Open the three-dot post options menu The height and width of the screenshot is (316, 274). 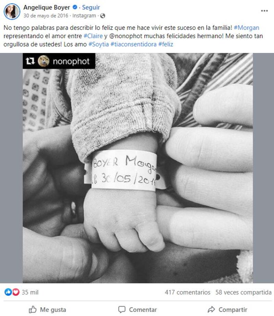pos(264,11)
